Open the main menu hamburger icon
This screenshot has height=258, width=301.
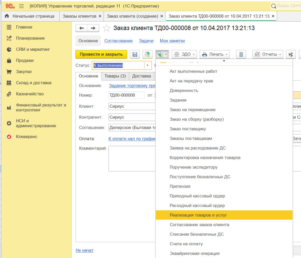tap(21, 6)
